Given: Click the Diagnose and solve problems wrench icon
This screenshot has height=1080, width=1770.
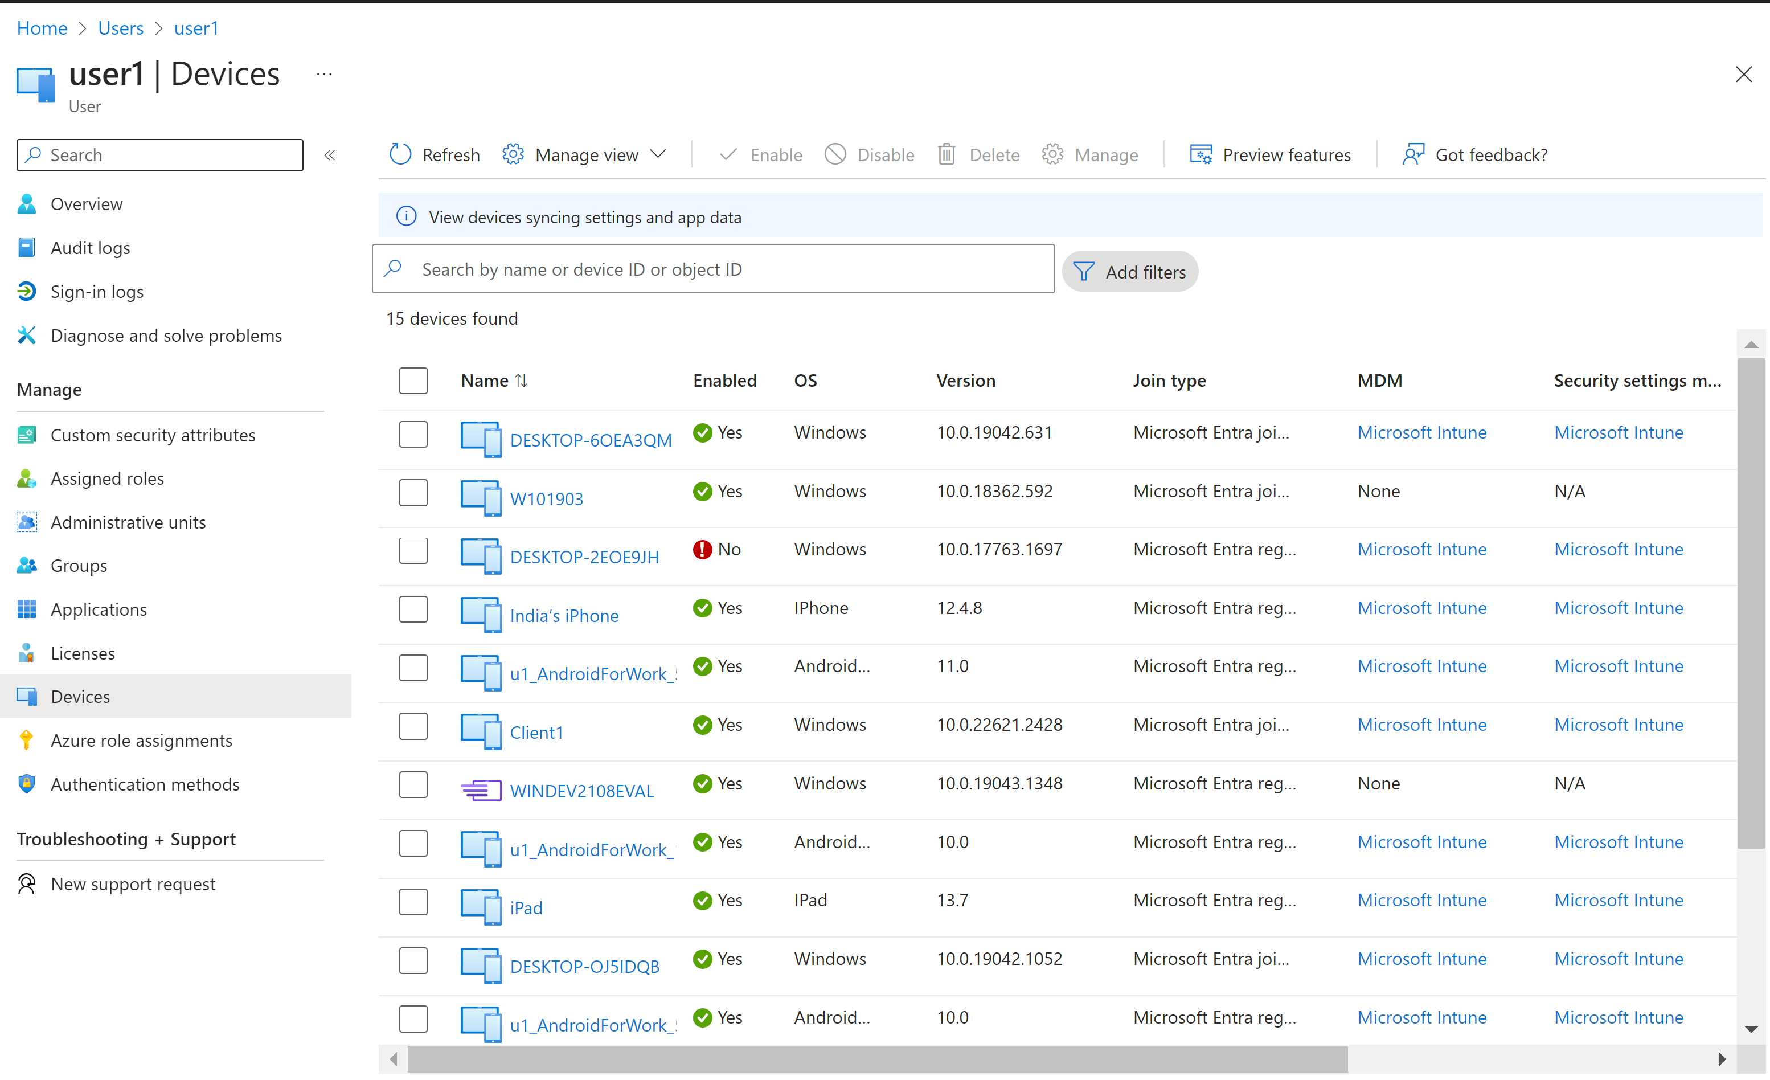Looking at the screenshot, I should tap(27, 336).
